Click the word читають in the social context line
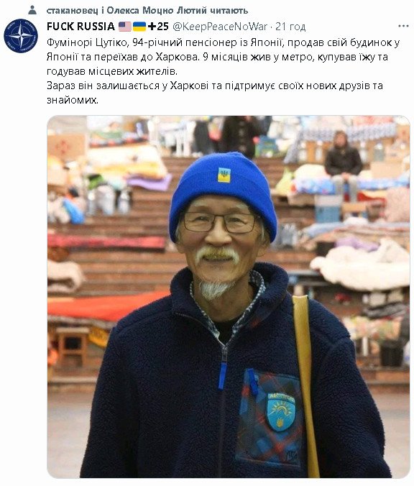Image resolution: width=414 pixels, height=486 pixels. pos(229,11)
